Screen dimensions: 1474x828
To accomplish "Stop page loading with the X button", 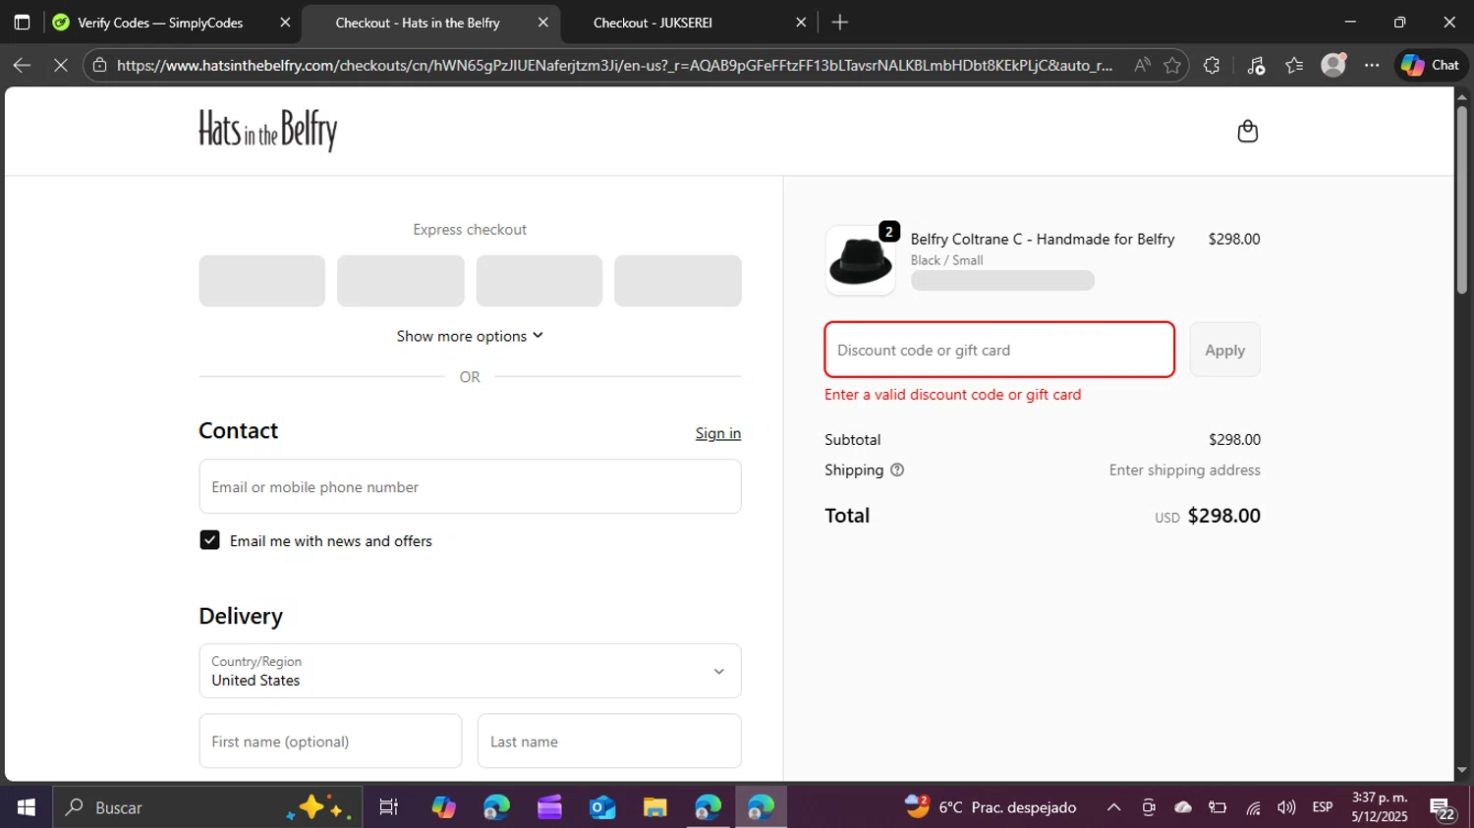I will pos(60,65).
